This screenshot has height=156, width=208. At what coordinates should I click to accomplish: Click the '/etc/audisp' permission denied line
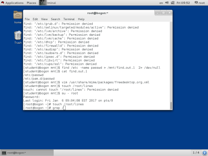(58, 50)
